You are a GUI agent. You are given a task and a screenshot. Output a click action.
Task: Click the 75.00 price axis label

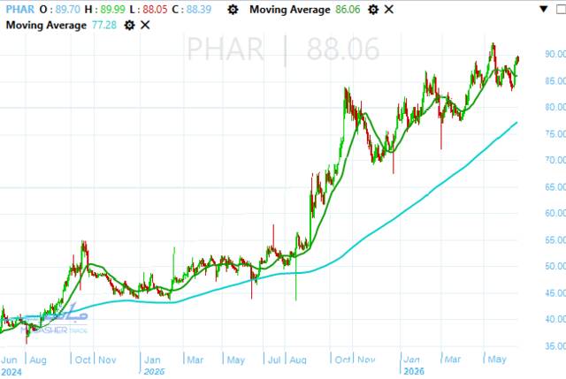pyautogui.click(x=555, y=133)
